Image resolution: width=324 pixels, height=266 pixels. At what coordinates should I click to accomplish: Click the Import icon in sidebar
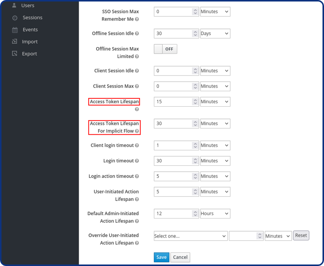[15, 42]
